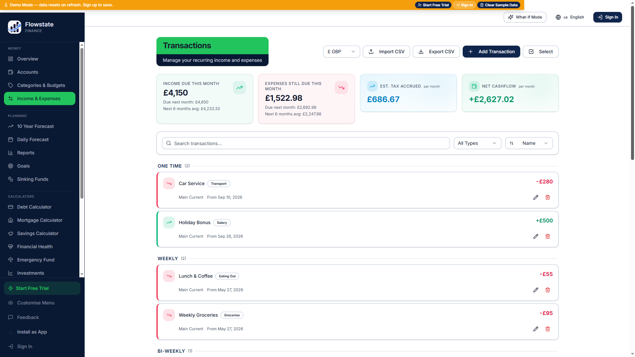Screen dimensions: 635x357
Task: Select Income & Expenses menu item
Action: pos(40,99)
